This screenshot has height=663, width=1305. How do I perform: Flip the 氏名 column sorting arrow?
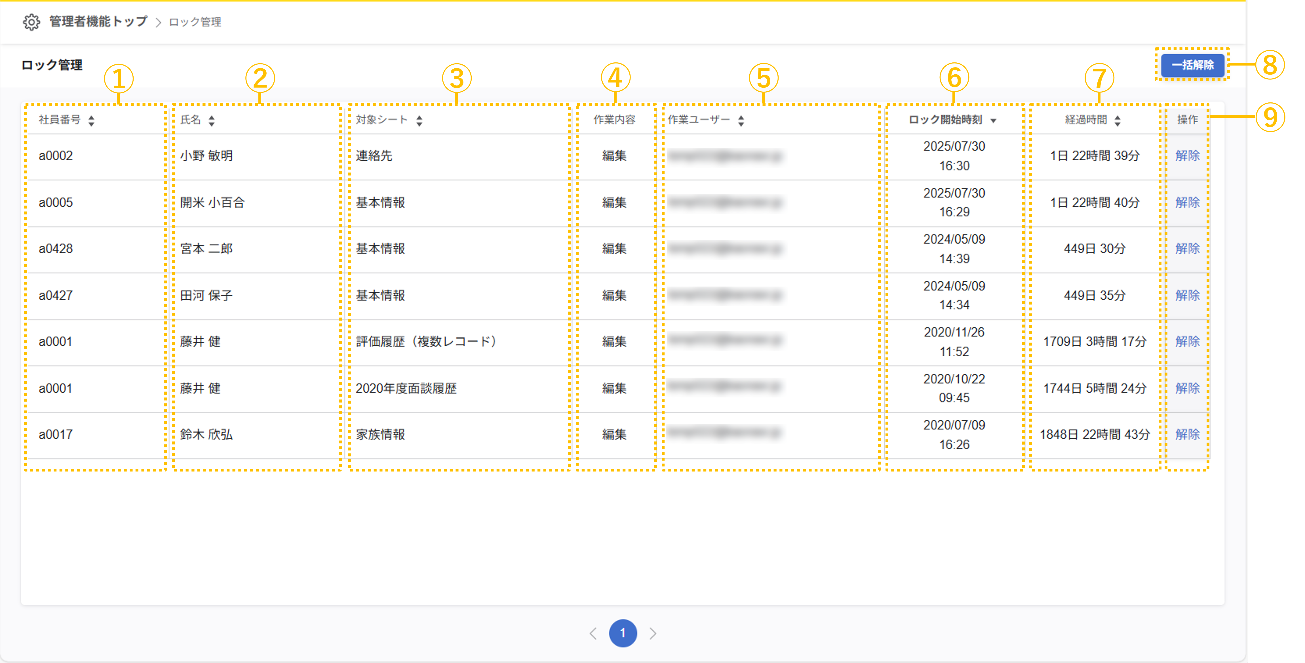click(x=213, y=120)
